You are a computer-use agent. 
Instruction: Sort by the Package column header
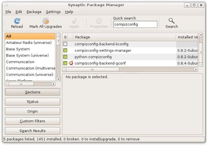[124, 37]
